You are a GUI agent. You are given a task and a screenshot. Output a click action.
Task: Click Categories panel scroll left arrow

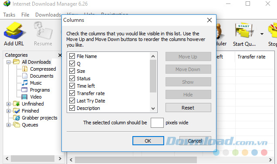click(7, 158)
